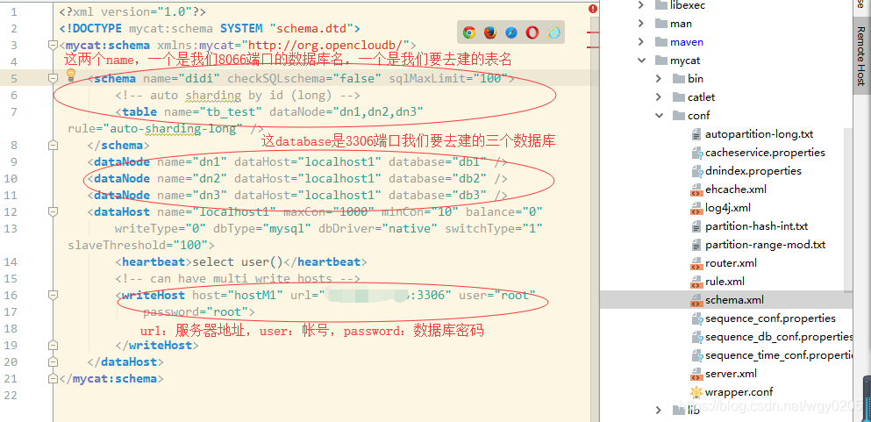The width and height of the screenshot is (871, 422).
Task: Click the rule.xml file icon
Action: click(x=696, y=282)
